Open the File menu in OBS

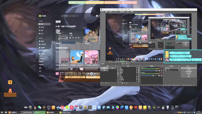click(x=102, y=12)
